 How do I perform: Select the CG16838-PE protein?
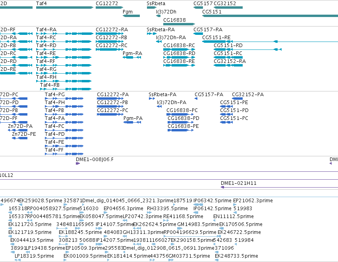[180, 130]
